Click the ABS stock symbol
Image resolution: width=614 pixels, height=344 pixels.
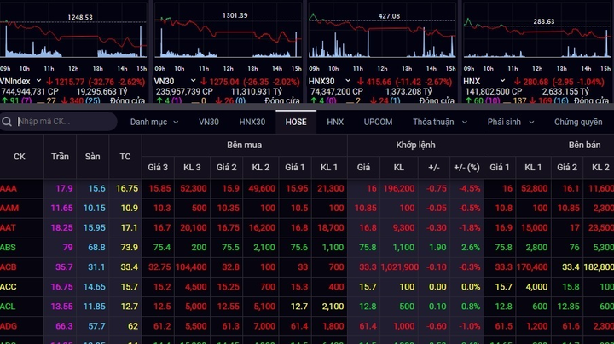pos(9,247)
